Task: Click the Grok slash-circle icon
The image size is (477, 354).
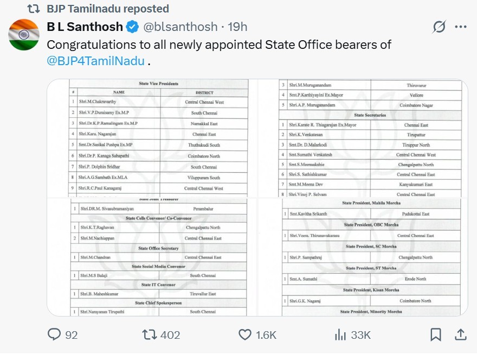Action: [x=439, y=27]
